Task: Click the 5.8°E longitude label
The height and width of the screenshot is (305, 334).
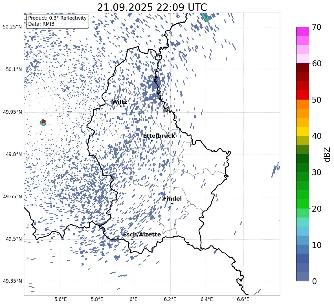Action: [97, 299]
